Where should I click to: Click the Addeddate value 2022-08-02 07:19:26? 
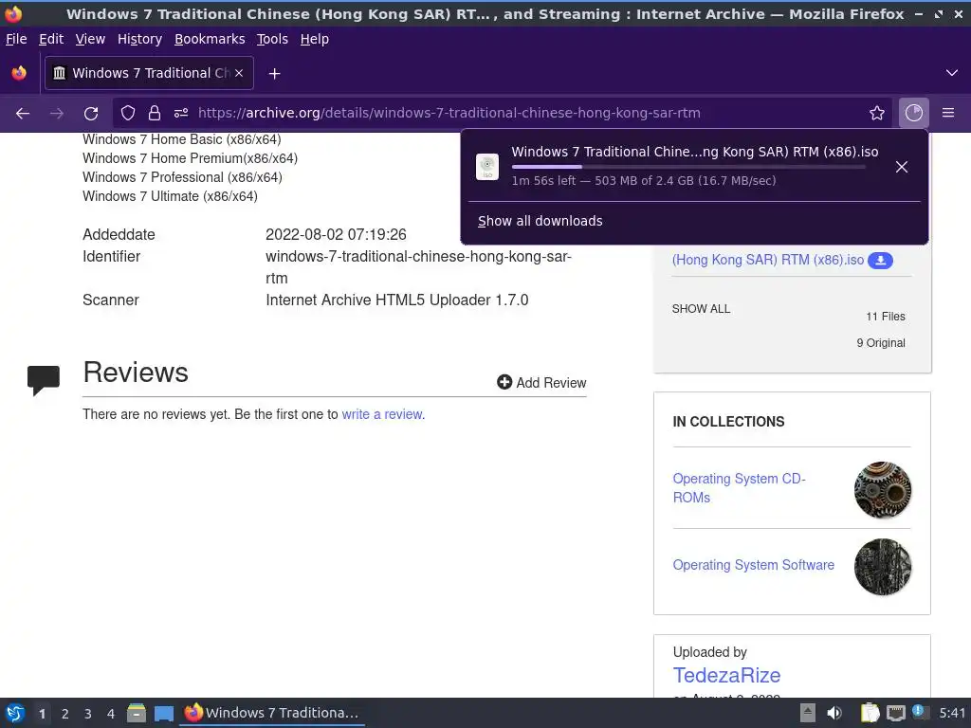[x=336, y=235]
